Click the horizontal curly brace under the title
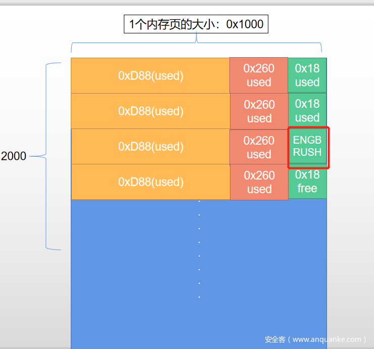 tap(196, 44)
